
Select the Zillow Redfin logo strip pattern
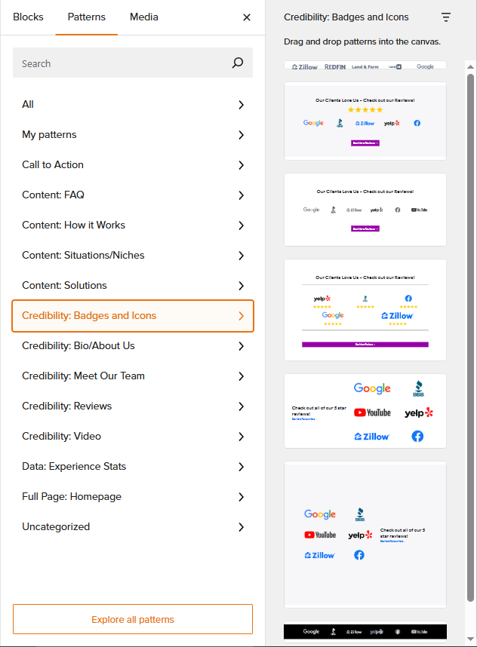coord(365,66)
